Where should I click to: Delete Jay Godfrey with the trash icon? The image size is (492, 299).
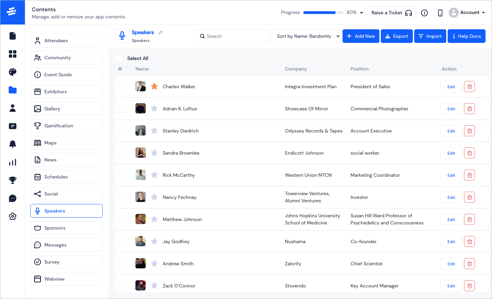[469, 241]
